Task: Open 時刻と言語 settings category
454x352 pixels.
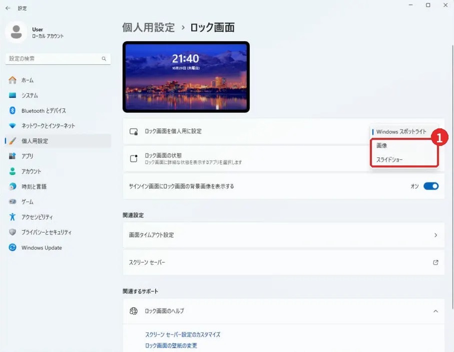Action: (58, 187)
